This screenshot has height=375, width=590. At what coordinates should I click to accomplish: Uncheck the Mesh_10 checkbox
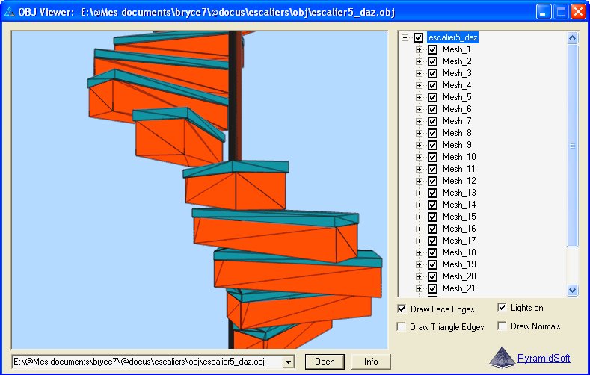(x=433, y=157)
